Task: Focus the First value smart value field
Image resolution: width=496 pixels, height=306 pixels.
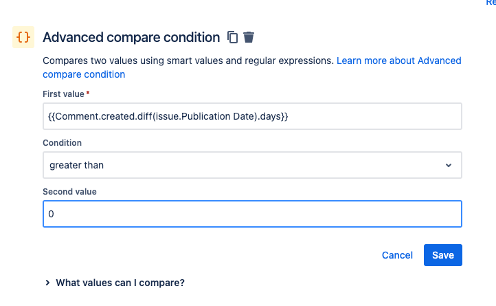Action: (x=252, y=116)
